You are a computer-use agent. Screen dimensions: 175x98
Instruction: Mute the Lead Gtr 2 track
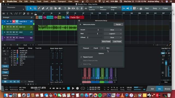click(8, 22)
